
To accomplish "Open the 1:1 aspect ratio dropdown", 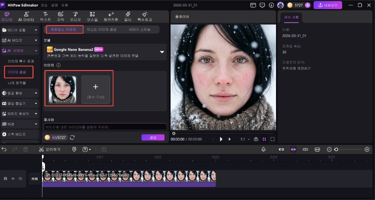I will click(x=244, y=139).
